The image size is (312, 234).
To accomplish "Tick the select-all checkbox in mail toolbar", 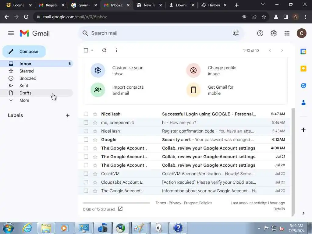I will [x=86, y=50].
